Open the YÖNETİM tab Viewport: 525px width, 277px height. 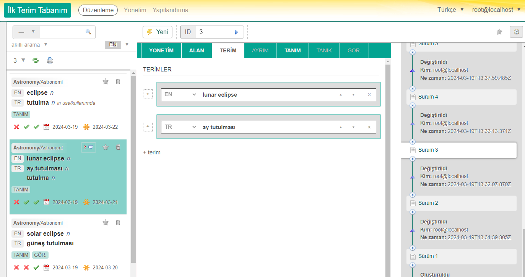pos(161,50)
